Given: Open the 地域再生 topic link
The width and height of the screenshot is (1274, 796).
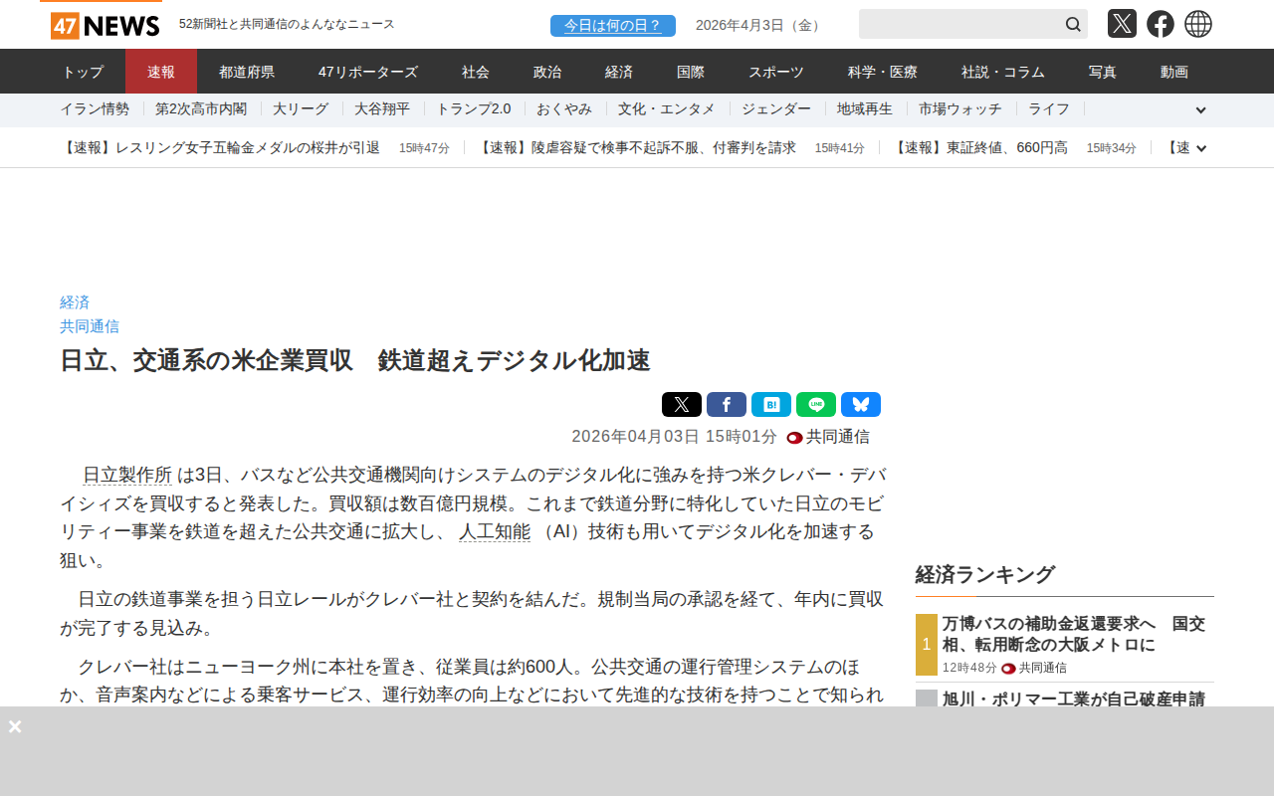Looking at the screenshot, I should point(865,109).
